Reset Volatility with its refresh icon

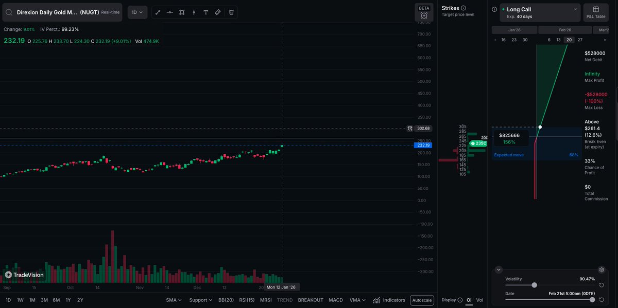coord(602,285)
